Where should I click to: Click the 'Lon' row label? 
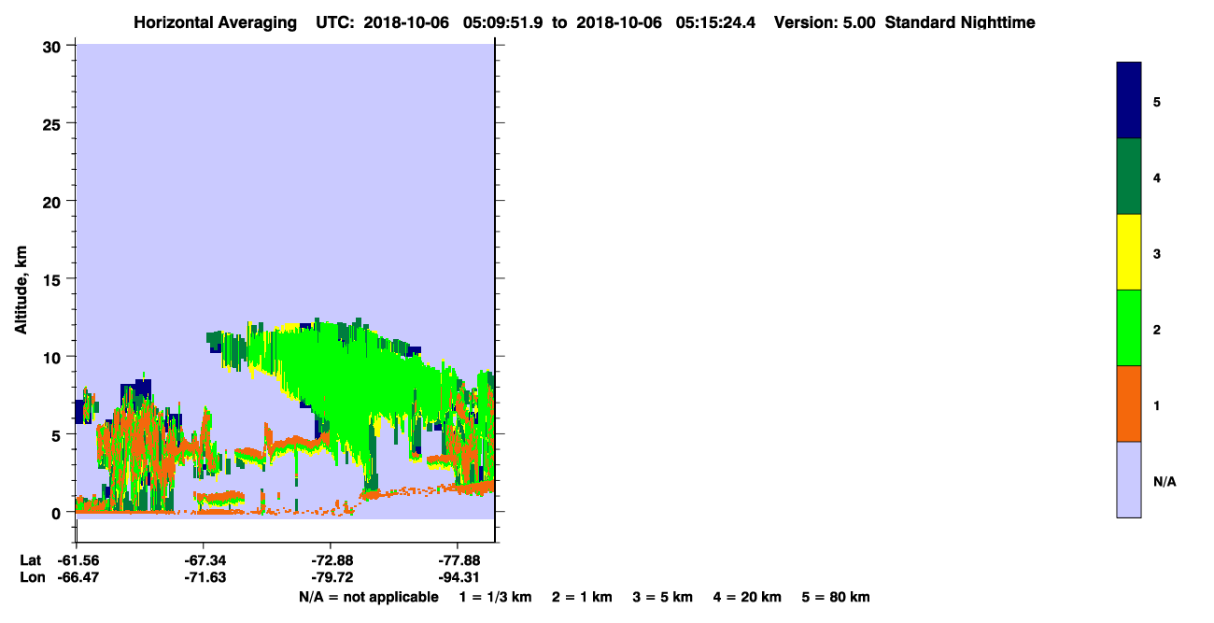pyautogui.click(x=32, y=577)
